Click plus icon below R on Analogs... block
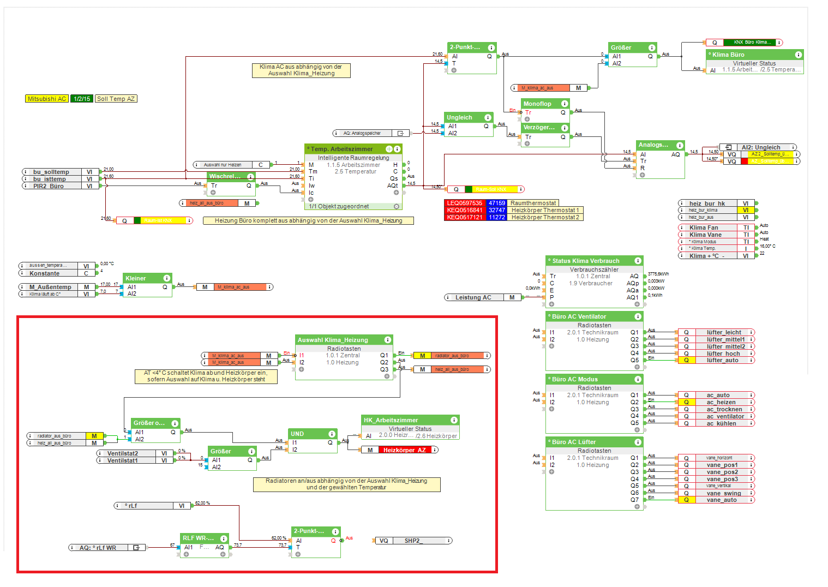This screenshot has height=587, width=828. (x=643, y=175)
